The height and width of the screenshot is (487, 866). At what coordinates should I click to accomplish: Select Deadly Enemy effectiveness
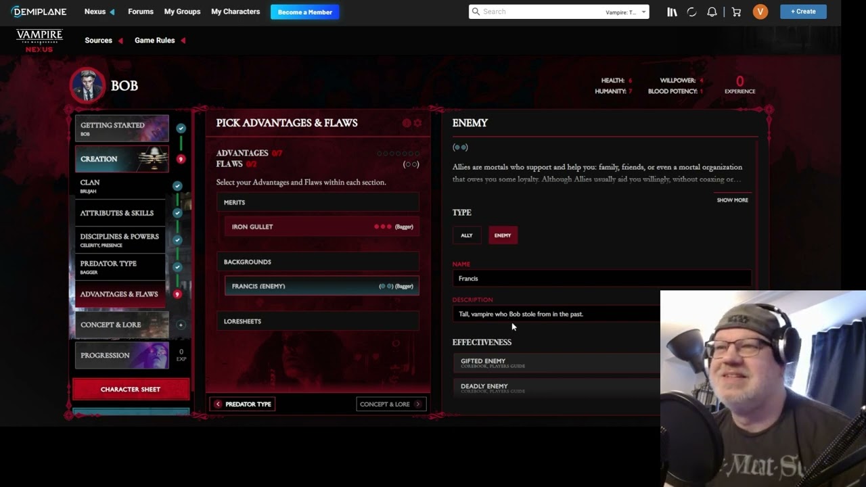click(556, 387)
